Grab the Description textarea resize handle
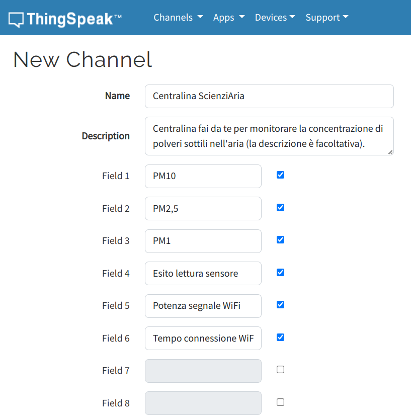The height and width of the screenshot is (420, 411). (391, 152)
